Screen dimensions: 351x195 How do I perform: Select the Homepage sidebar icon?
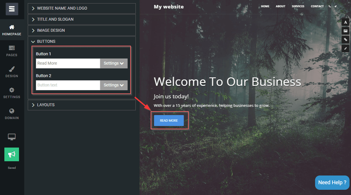point(12,30)
